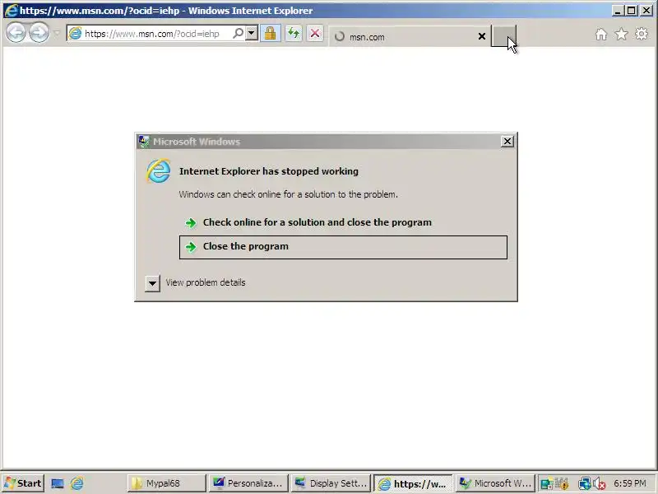Click the red Stop loading icon
This screenshot has width=658, height=494.
315,33
